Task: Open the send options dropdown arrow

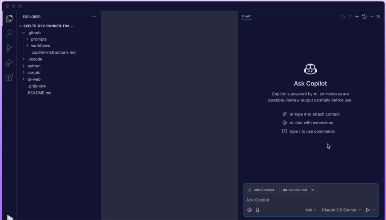Action: coord(374,210)
